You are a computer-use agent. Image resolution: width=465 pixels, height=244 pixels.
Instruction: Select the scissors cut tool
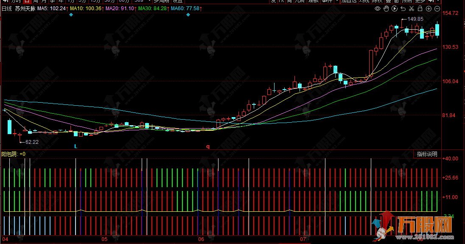pyautogui.click(x=411, y=8)
